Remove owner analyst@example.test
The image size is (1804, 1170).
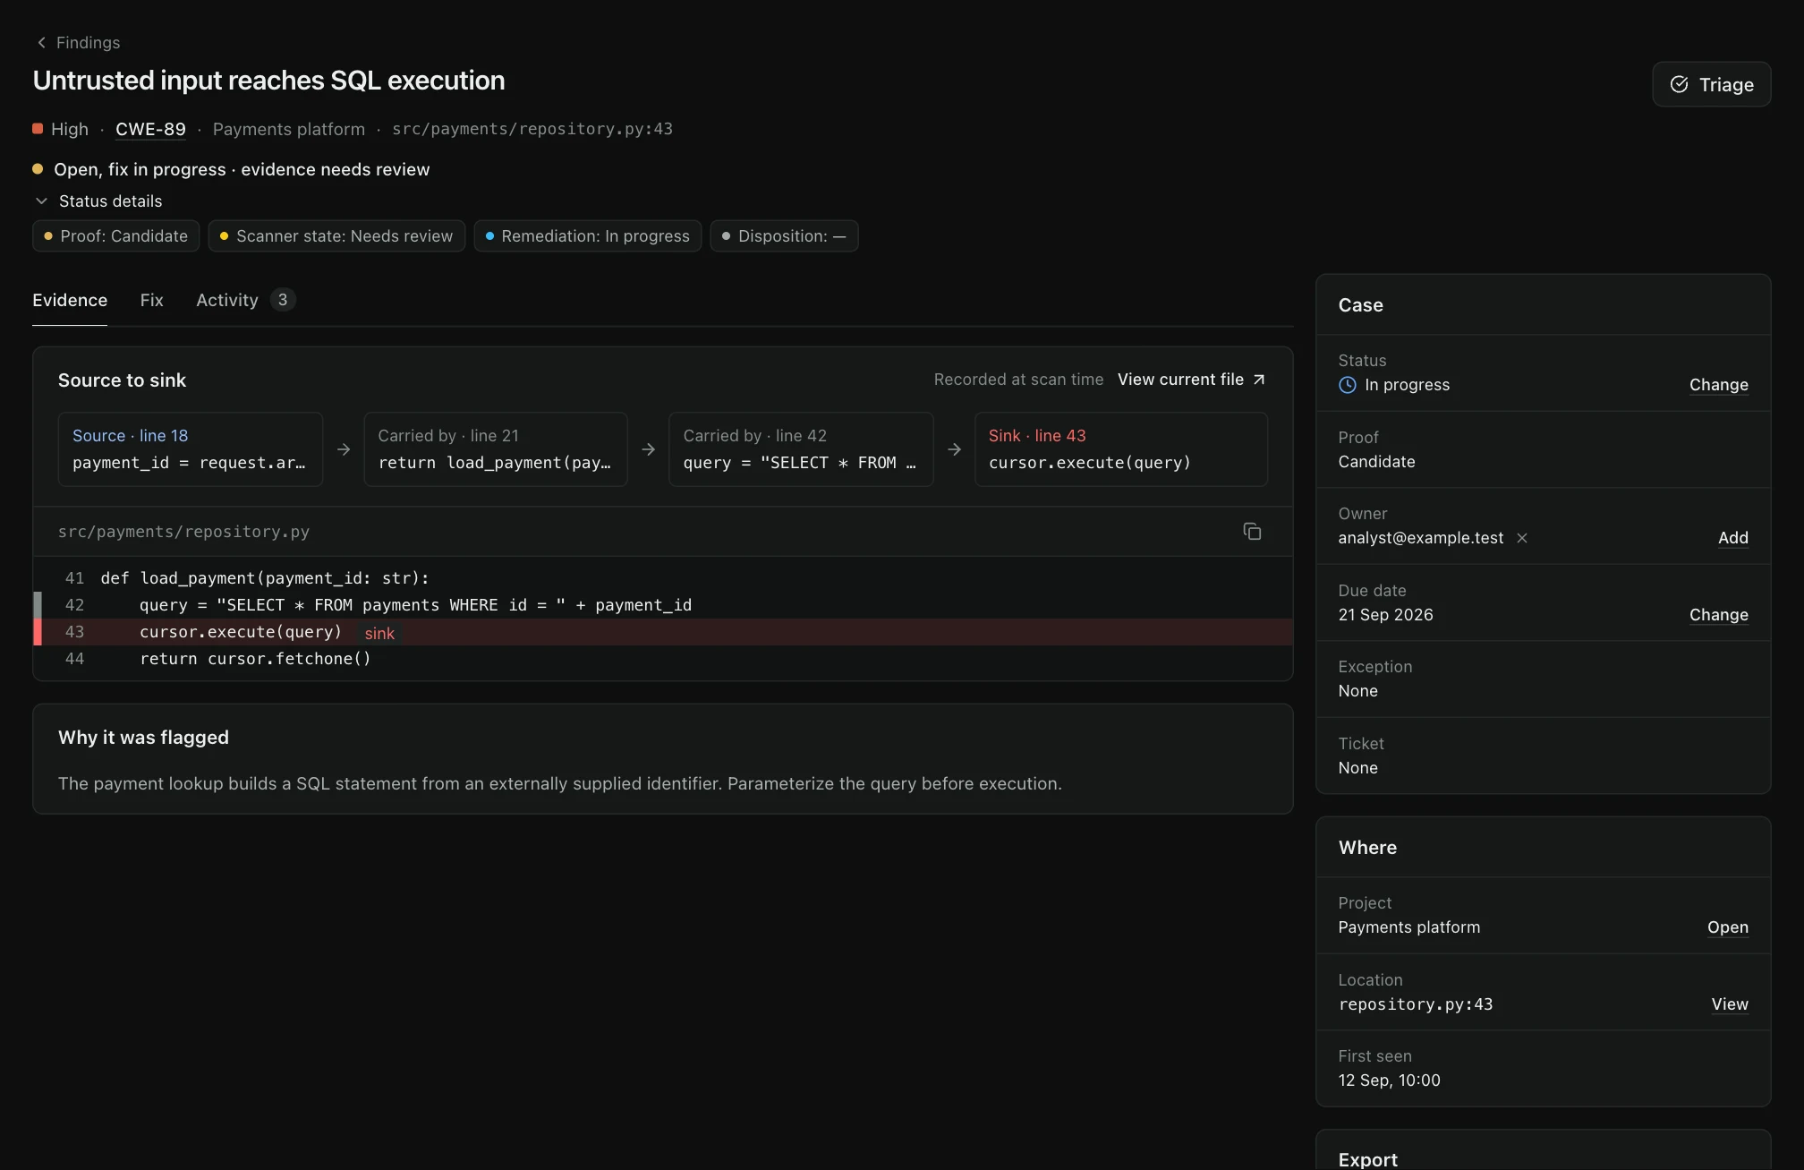(1521, 538)
